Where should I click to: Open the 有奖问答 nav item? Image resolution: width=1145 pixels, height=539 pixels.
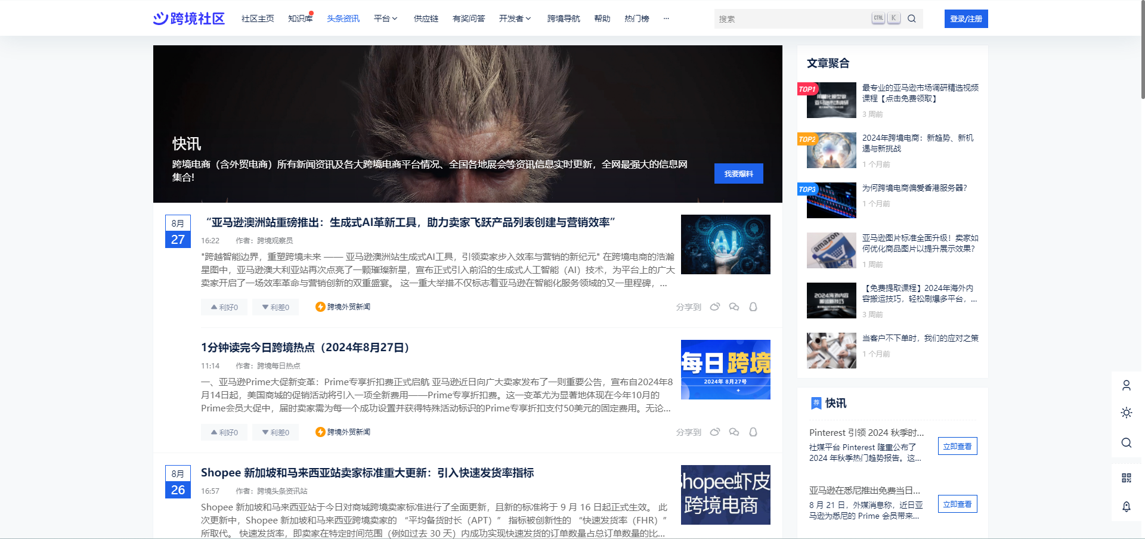(x=469, y=18)
